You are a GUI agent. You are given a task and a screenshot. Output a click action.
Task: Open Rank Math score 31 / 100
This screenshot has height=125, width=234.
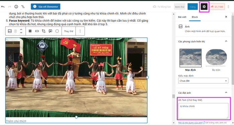tap(217, 7)
